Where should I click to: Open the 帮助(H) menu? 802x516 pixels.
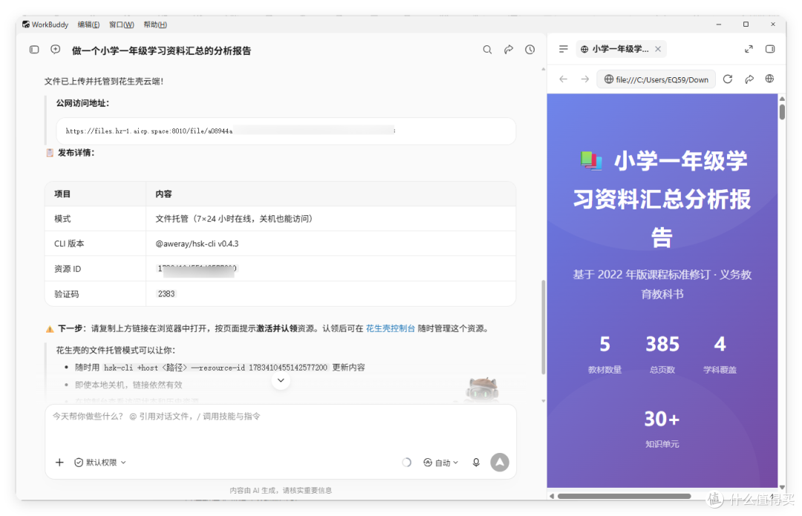[155, 25]
